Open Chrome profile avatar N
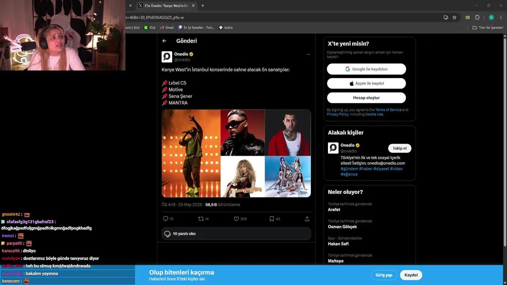This screenshot has width=507, height=285. [491, 17]
